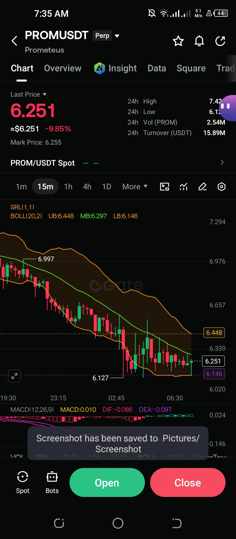The height and width of the screenshot is (539, 236).
Task: Switch to the Chart tab
Action: tap(22, 68)
